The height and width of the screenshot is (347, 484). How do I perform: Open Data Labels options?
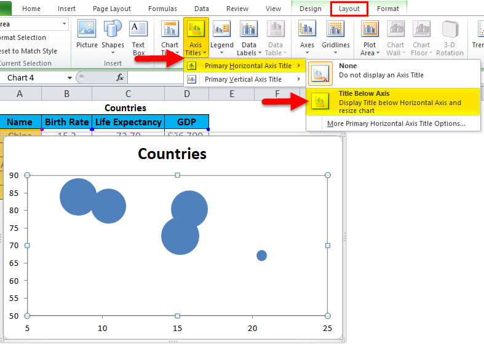coord(249,37)
